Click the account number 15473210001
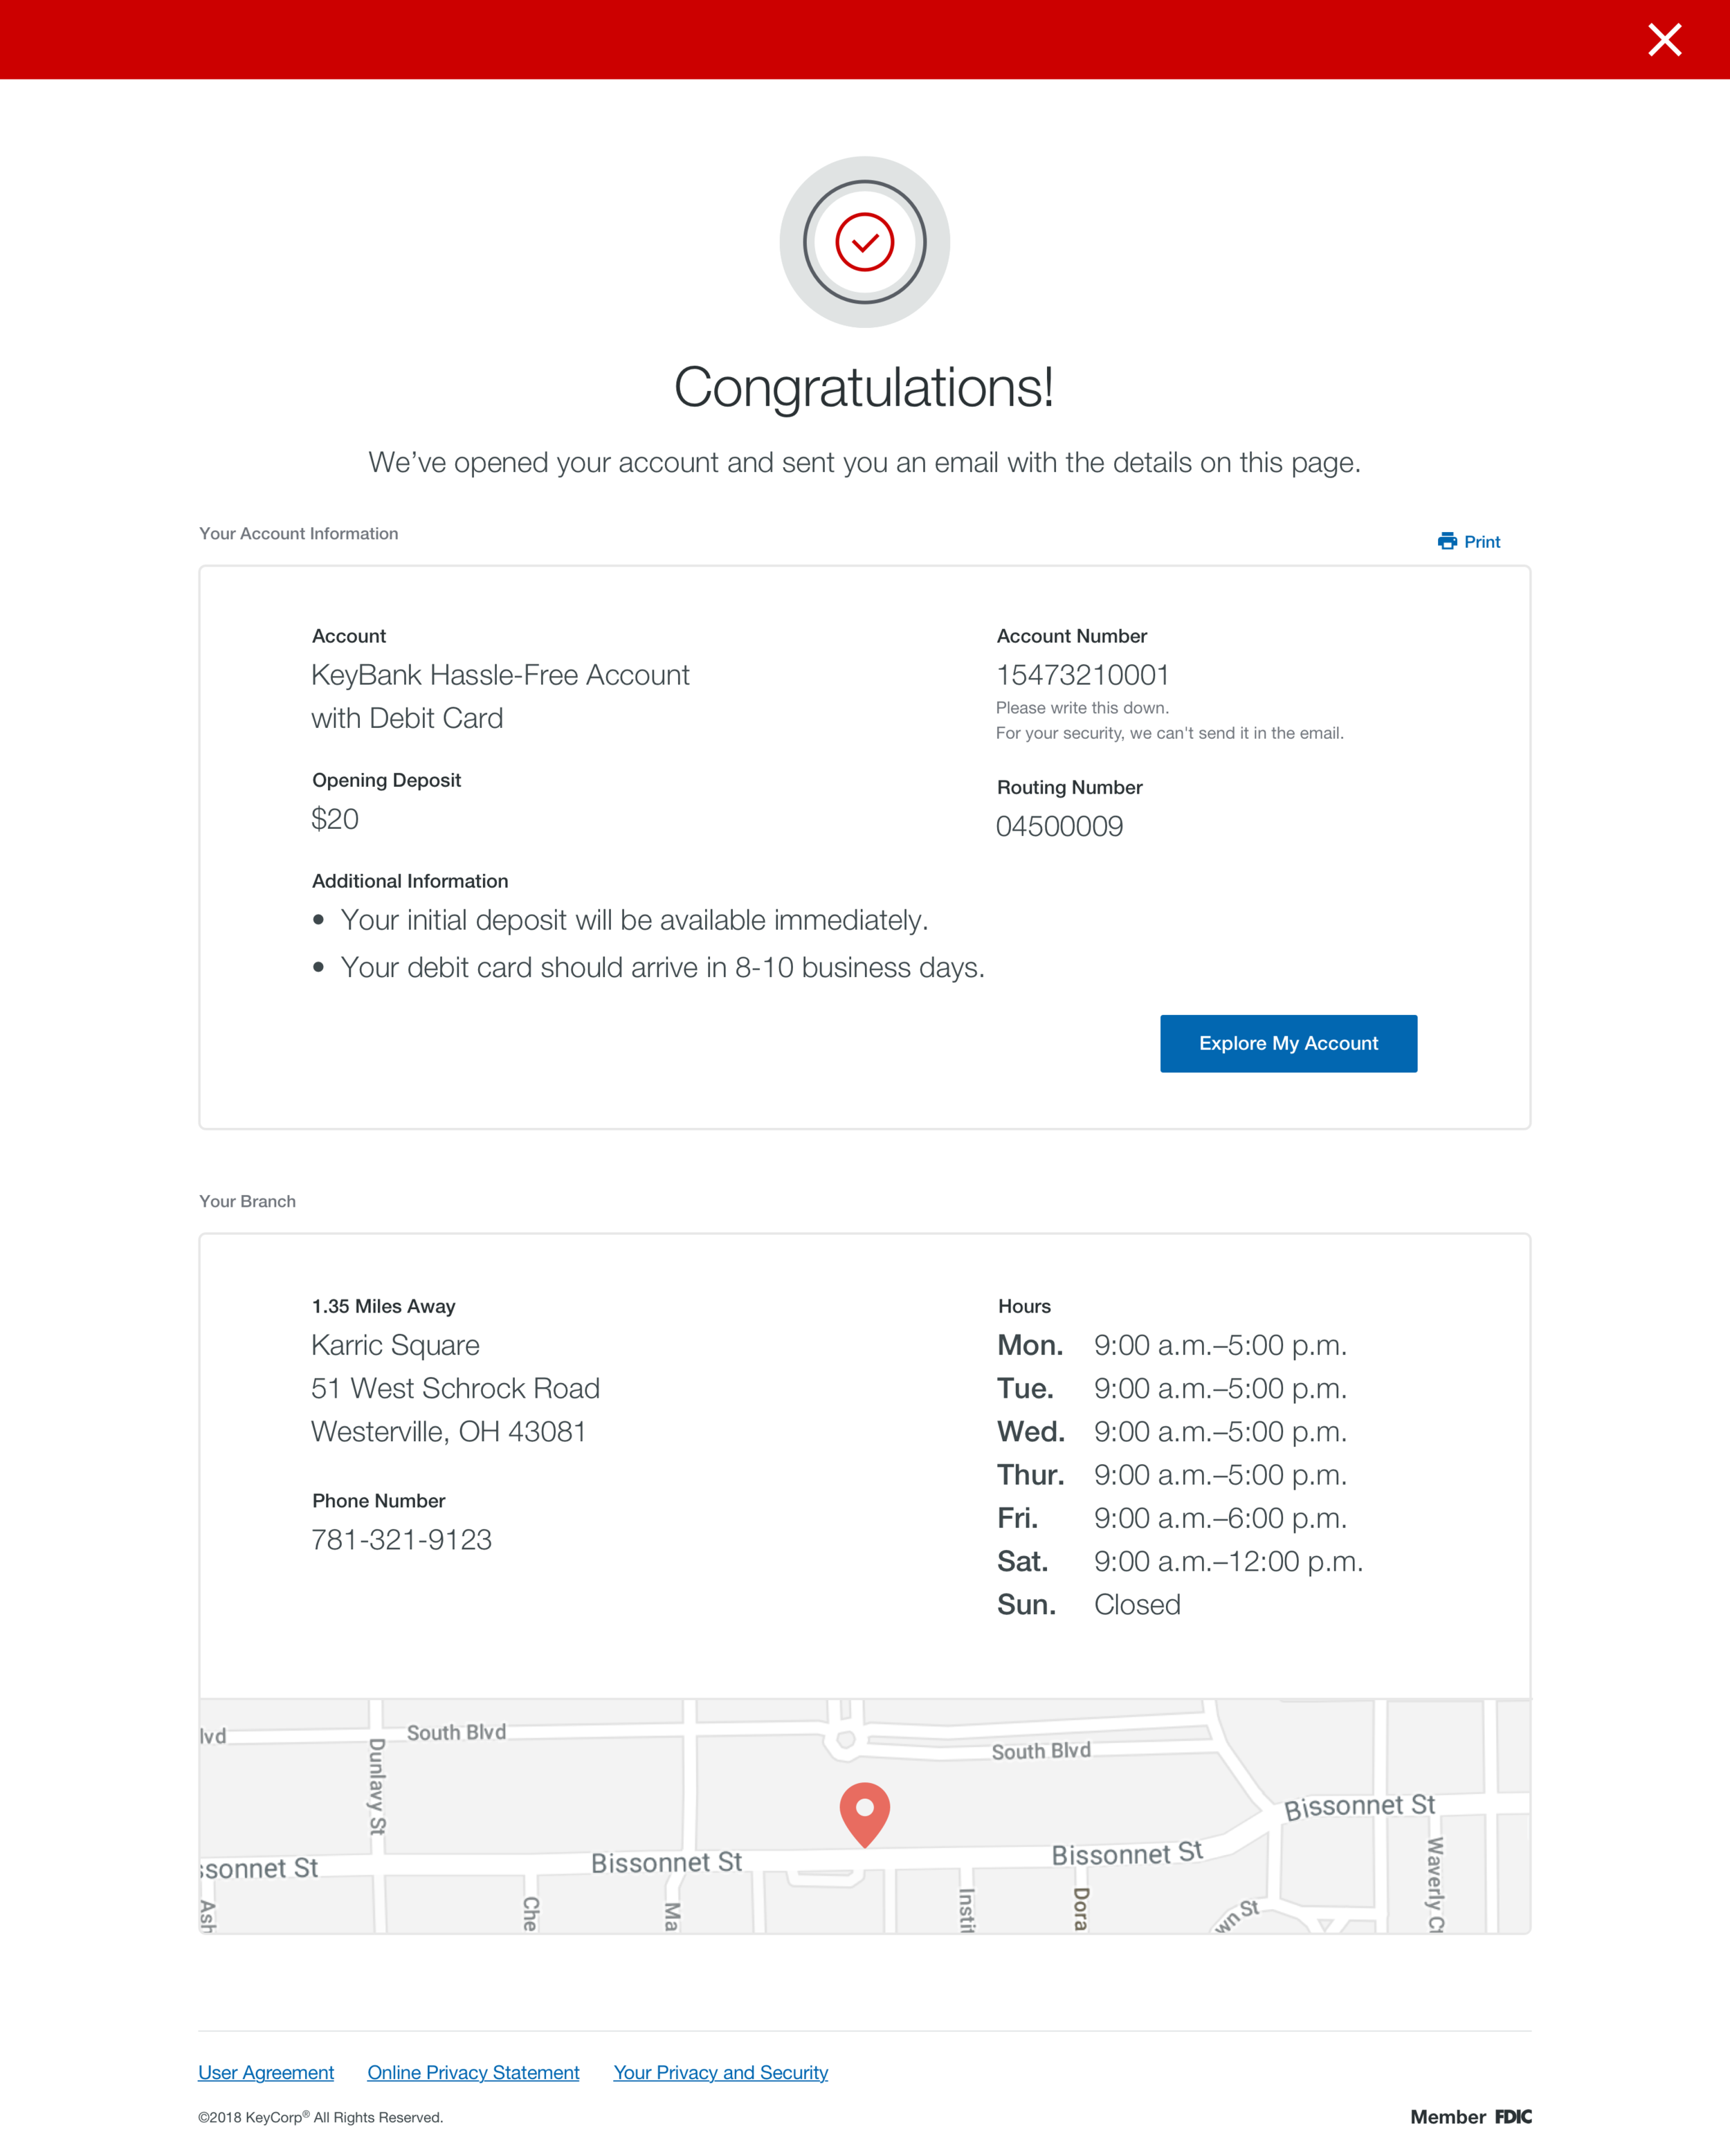This screenshot has width=1730, height=2156. pyautogui.click(x=1082, y=675)
